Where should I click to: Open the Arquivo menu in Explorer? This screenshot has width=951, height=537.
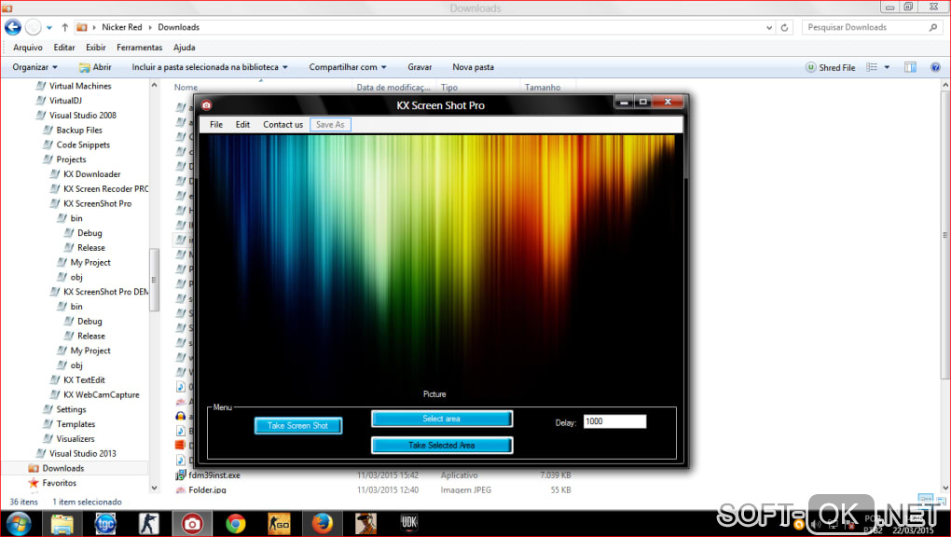[x=28, y=48]
